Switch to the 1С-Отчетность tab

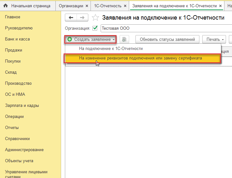pyautogui.click(x=108, y=6)
